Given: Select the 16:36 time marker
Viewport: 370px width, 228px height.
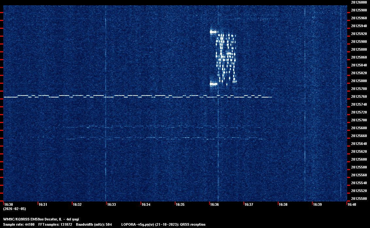Looking at the screenshot, I should coord(214,204).
